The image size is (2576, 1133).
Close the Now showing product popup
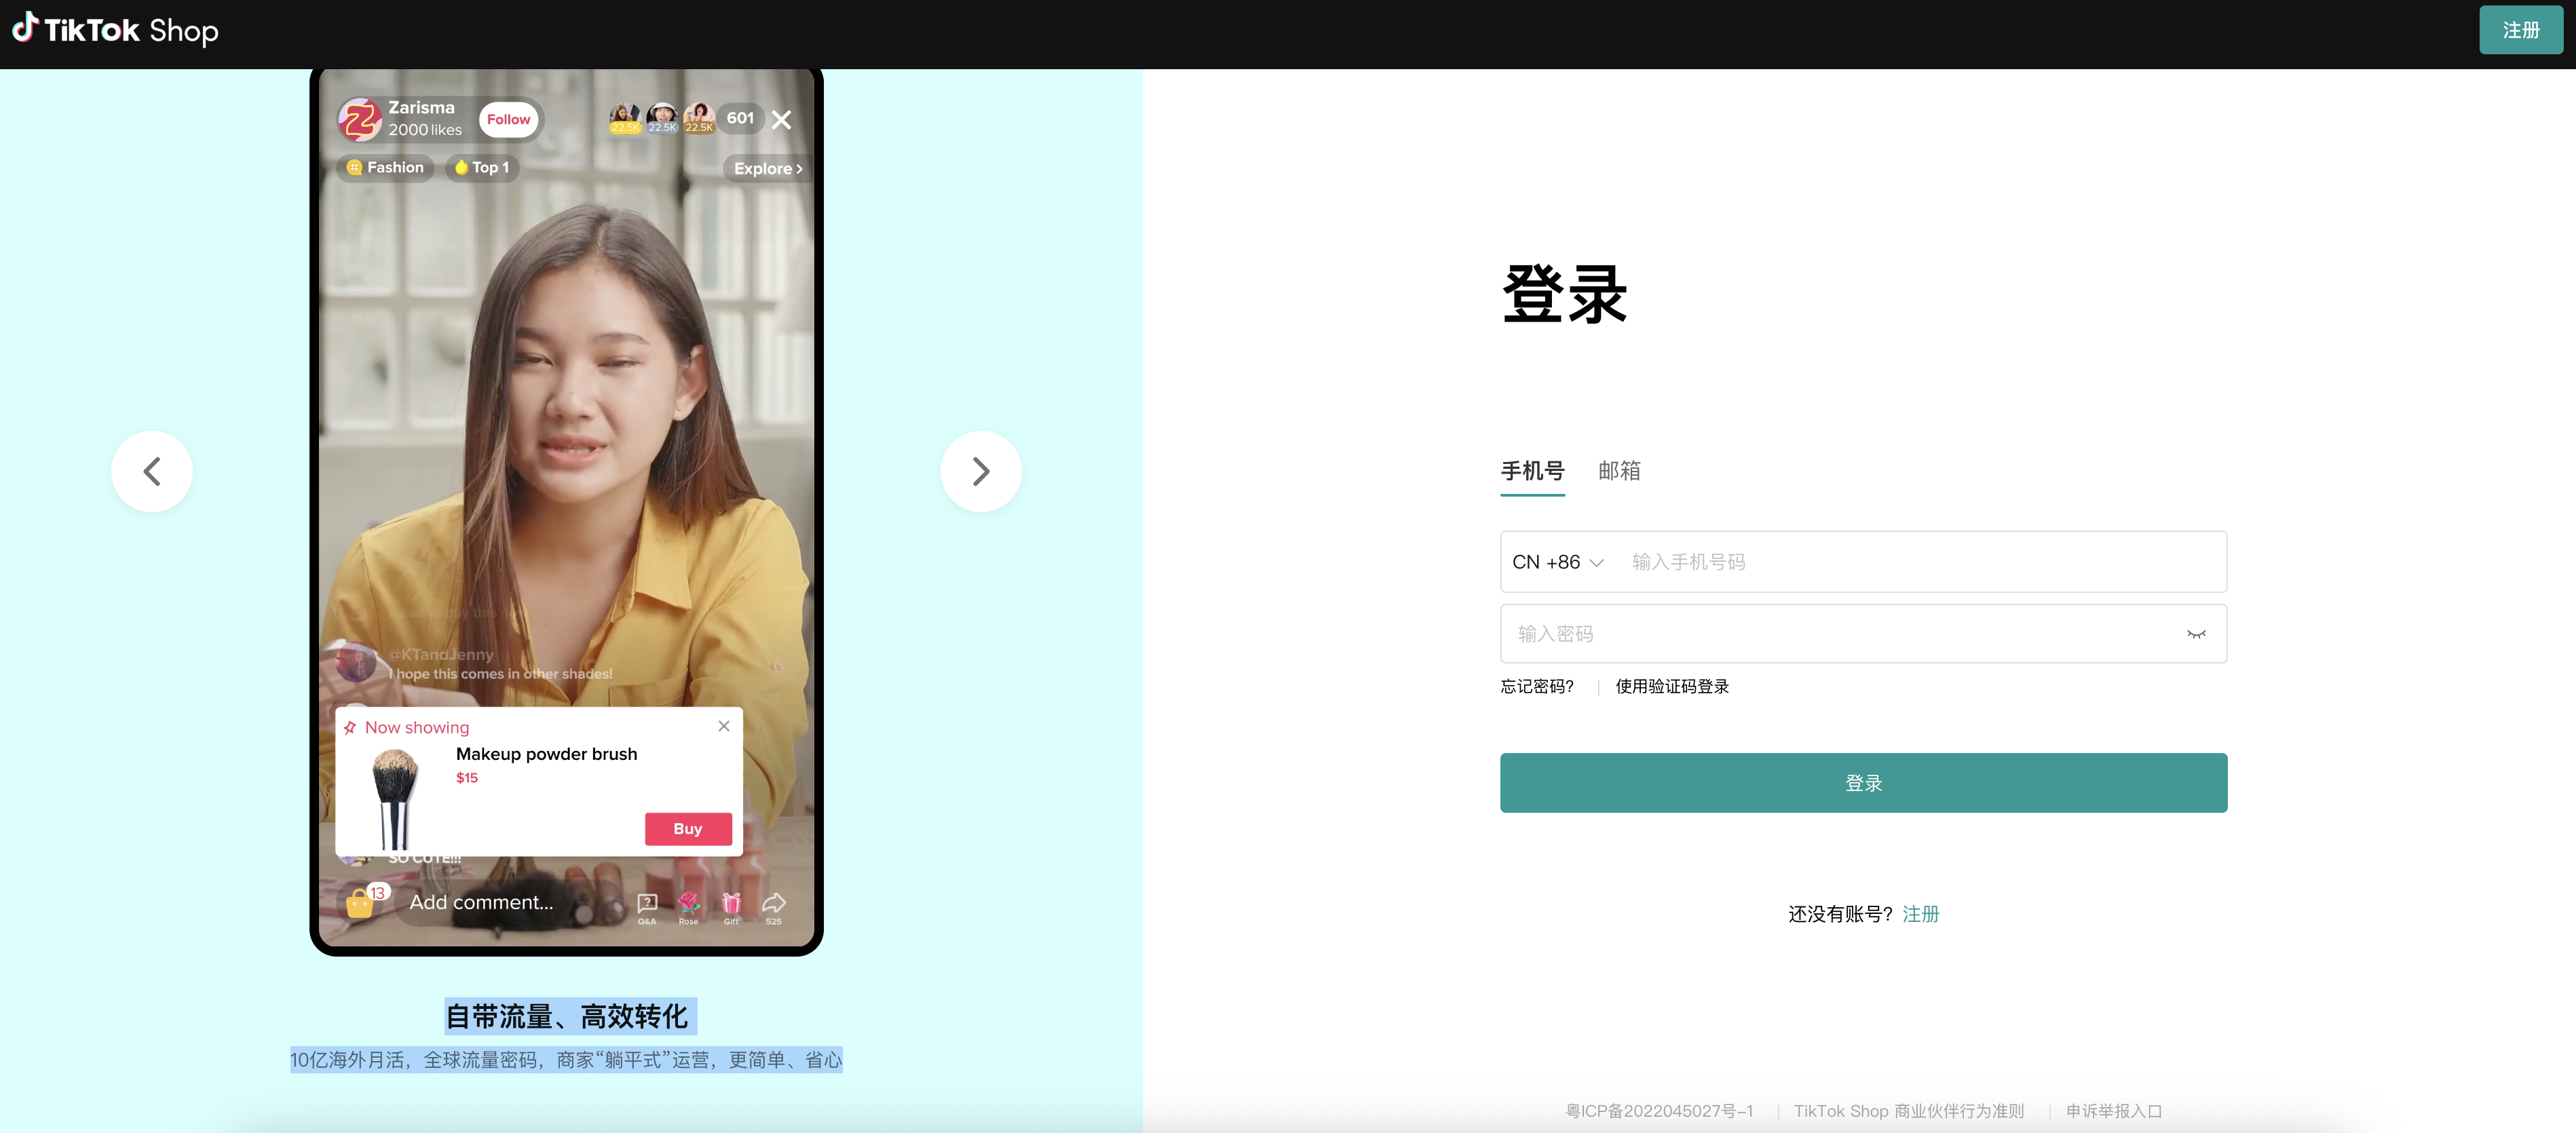[x=723, y=726]
